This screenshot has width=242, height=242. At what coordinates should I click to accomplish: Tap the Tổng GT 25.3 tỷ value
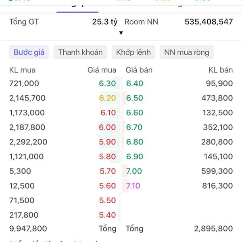pyautogui.click(x=105, y=22)
